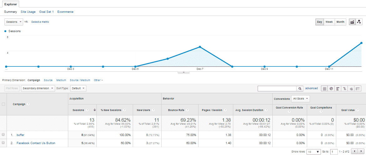366x155 pixels.
Task: Open the Other primary dimension dropdown
Action: pos(98,80)
